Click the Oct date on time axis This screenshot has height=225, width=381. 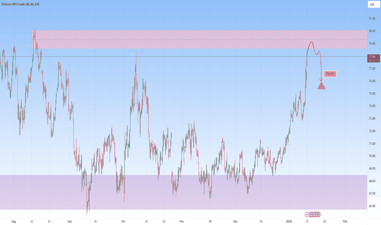(123, 221)
